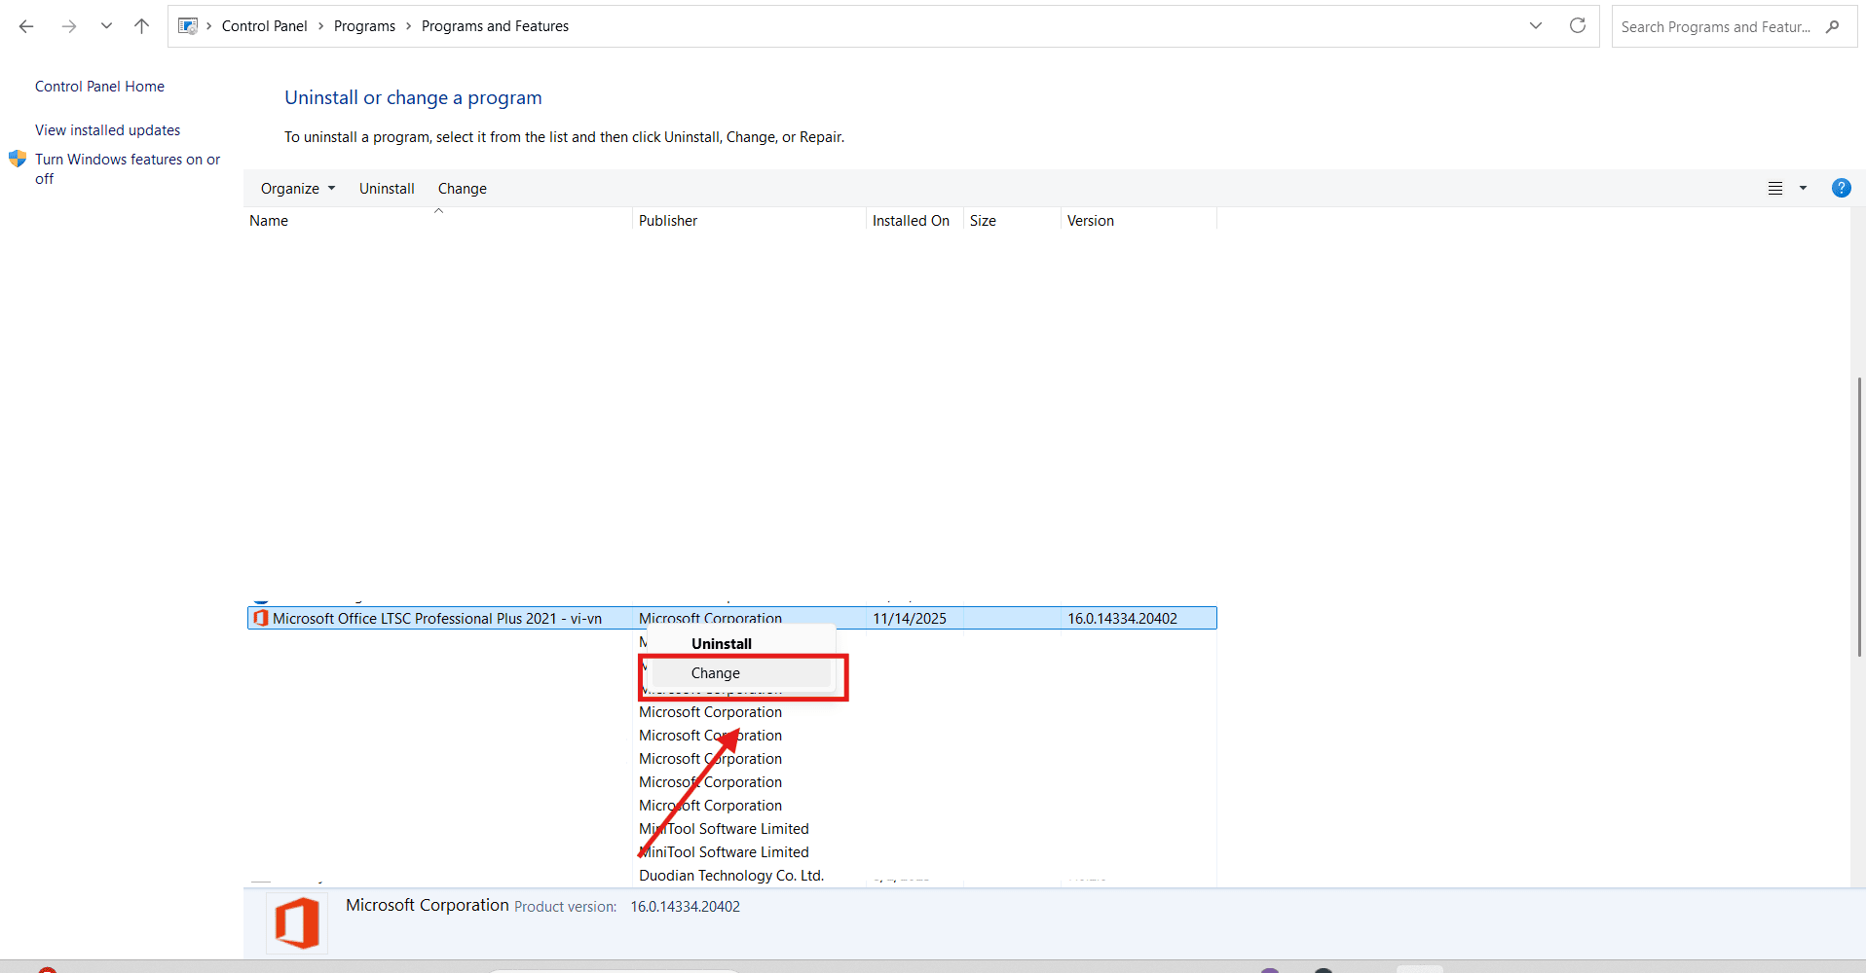This screenshot has width=1866, height=973.
Task: Open the Organize dropdown menu
Action: coord(297,189)
